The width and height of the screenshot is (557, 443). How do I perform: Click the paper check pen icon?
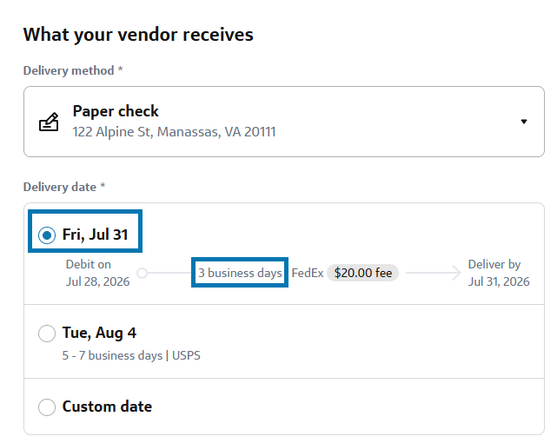click(49, 122)
